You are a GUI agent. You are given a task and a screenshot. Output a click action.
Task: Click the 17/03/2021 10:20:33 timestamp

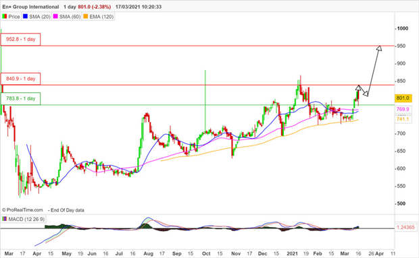point(139,7)
